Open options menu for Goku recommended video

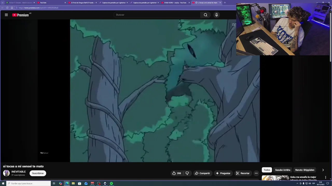click(x=326, y=177)
